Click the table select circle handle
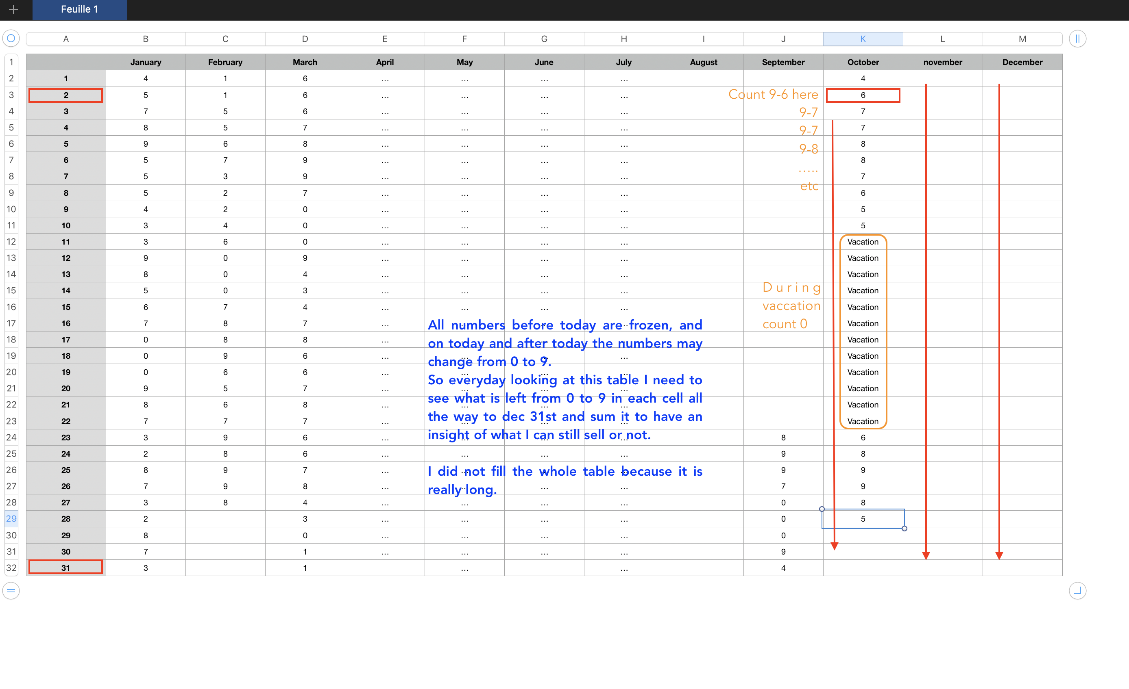The height and width of the screenshot is (689, 1129). point(11,39)
